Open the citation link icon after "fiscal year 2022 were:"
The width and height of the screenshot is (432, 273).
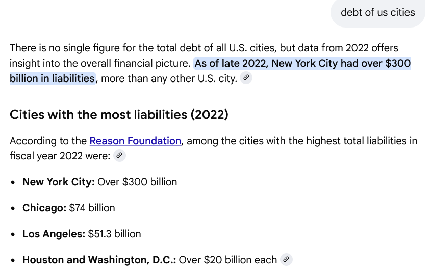tap(119, 156)
